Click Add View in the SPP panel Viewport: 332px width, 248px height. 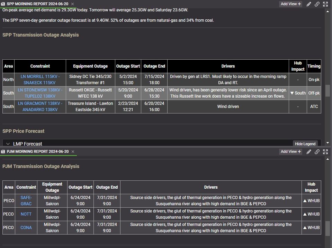tap(291, 4)
